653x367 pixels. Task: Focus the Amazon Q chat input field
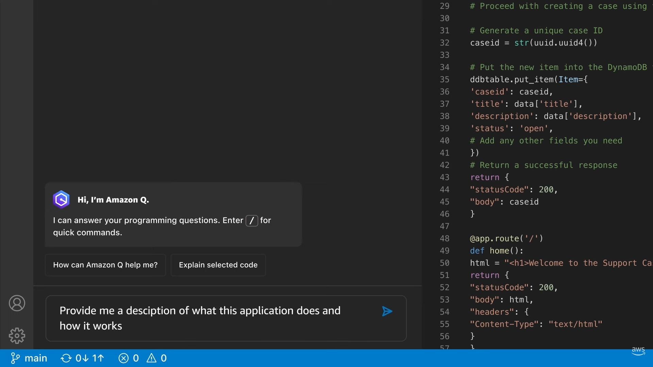(x=226, y=318)
